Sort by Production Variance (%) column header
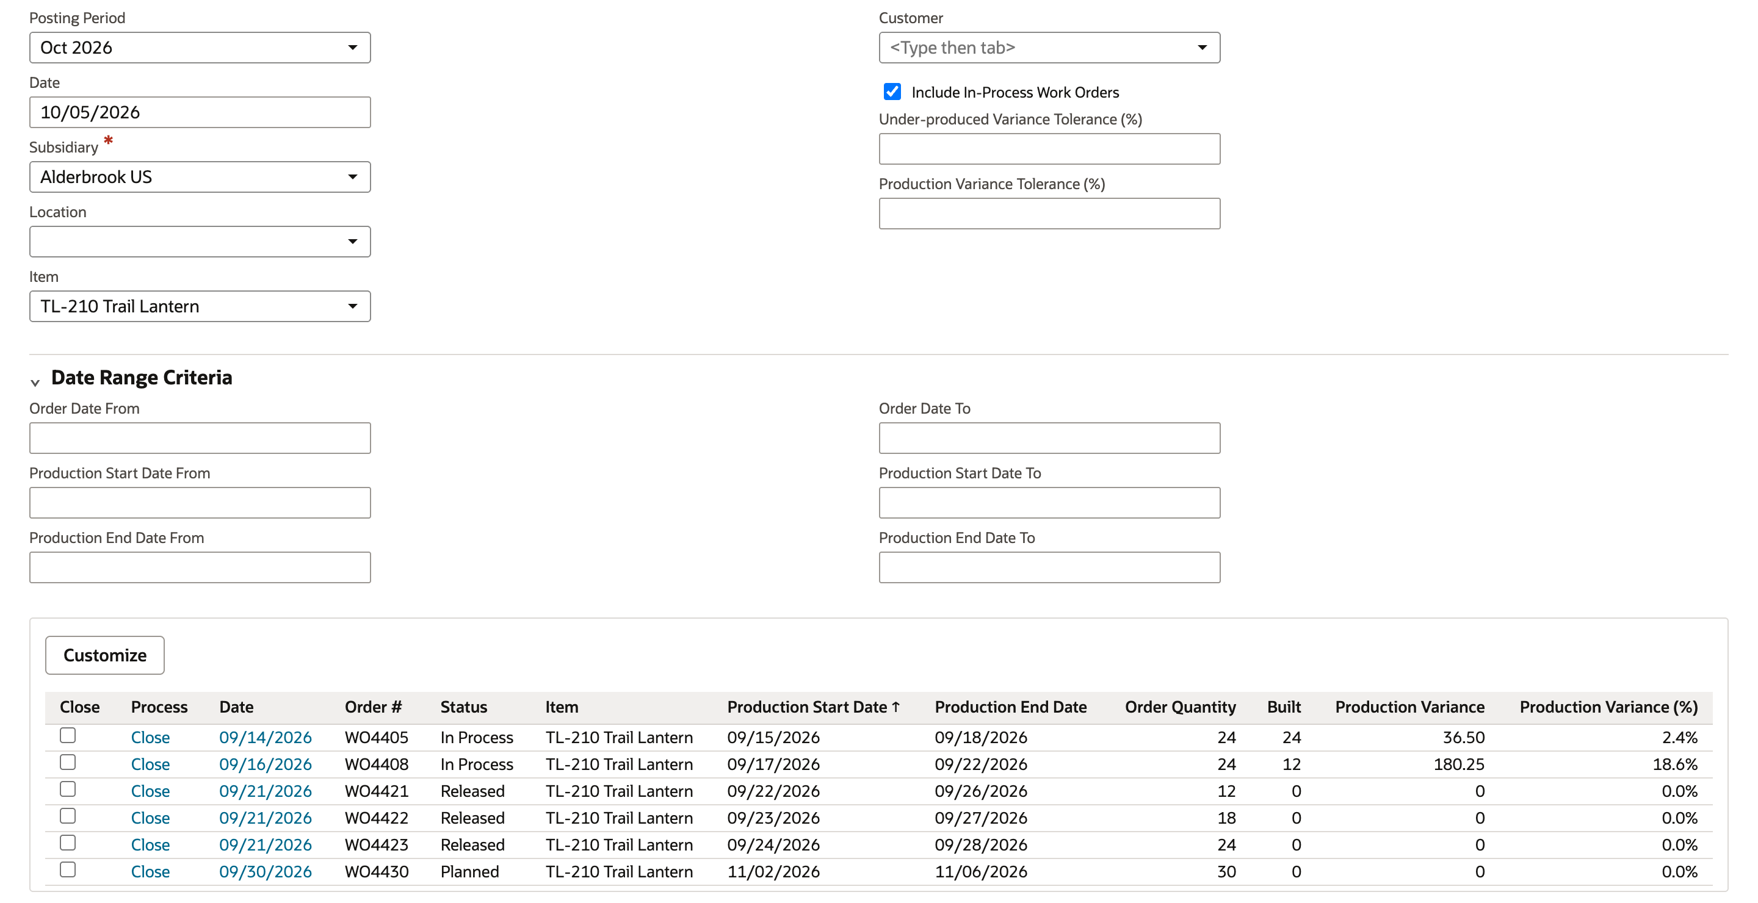This screenshot has height=903, width=1758. [x=1608, y=707]
